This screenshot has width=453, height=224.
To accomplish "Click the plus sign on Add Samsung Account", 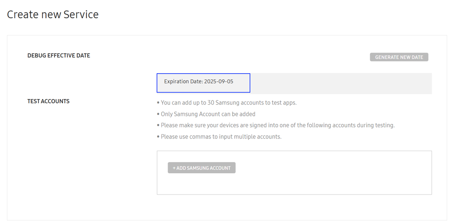I will (x=174, y=168).
